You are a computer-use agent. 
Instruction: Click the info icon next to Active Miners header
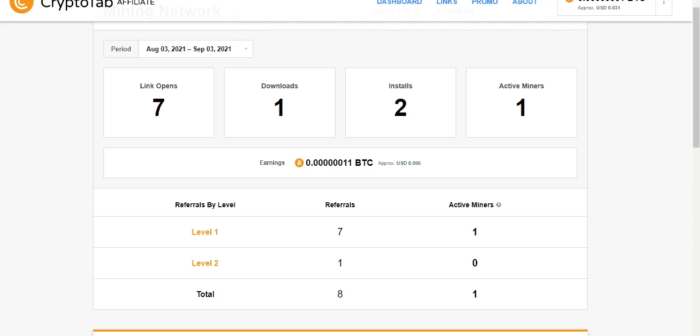pos(499,205)
